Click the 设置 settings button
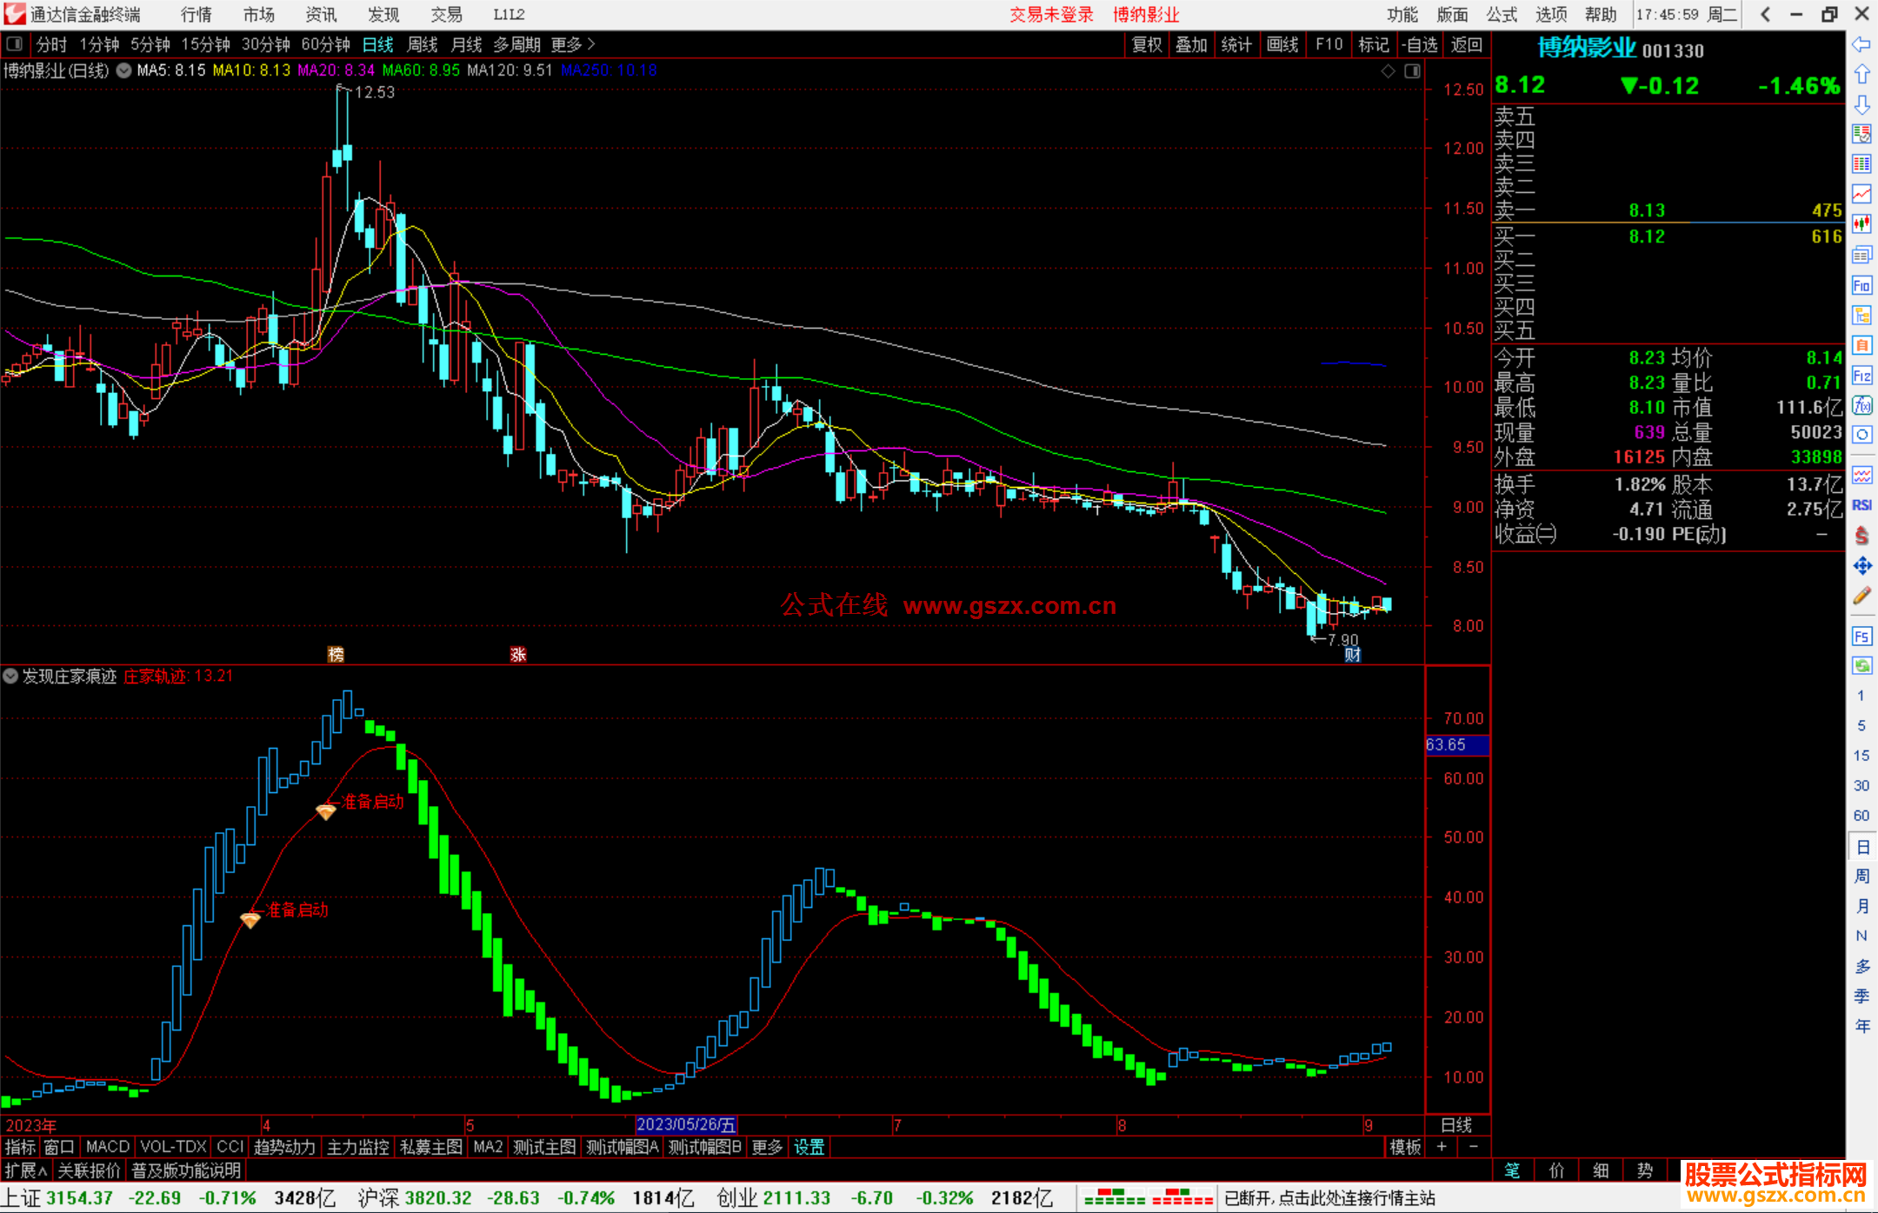Image resolution: width=1878 pixels, height=1213 pixels. (x=809, y=1147)
